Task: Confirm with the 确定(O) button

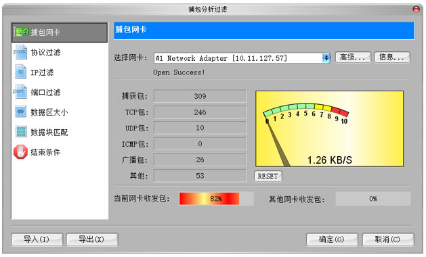Action: [x=332, y=239]
